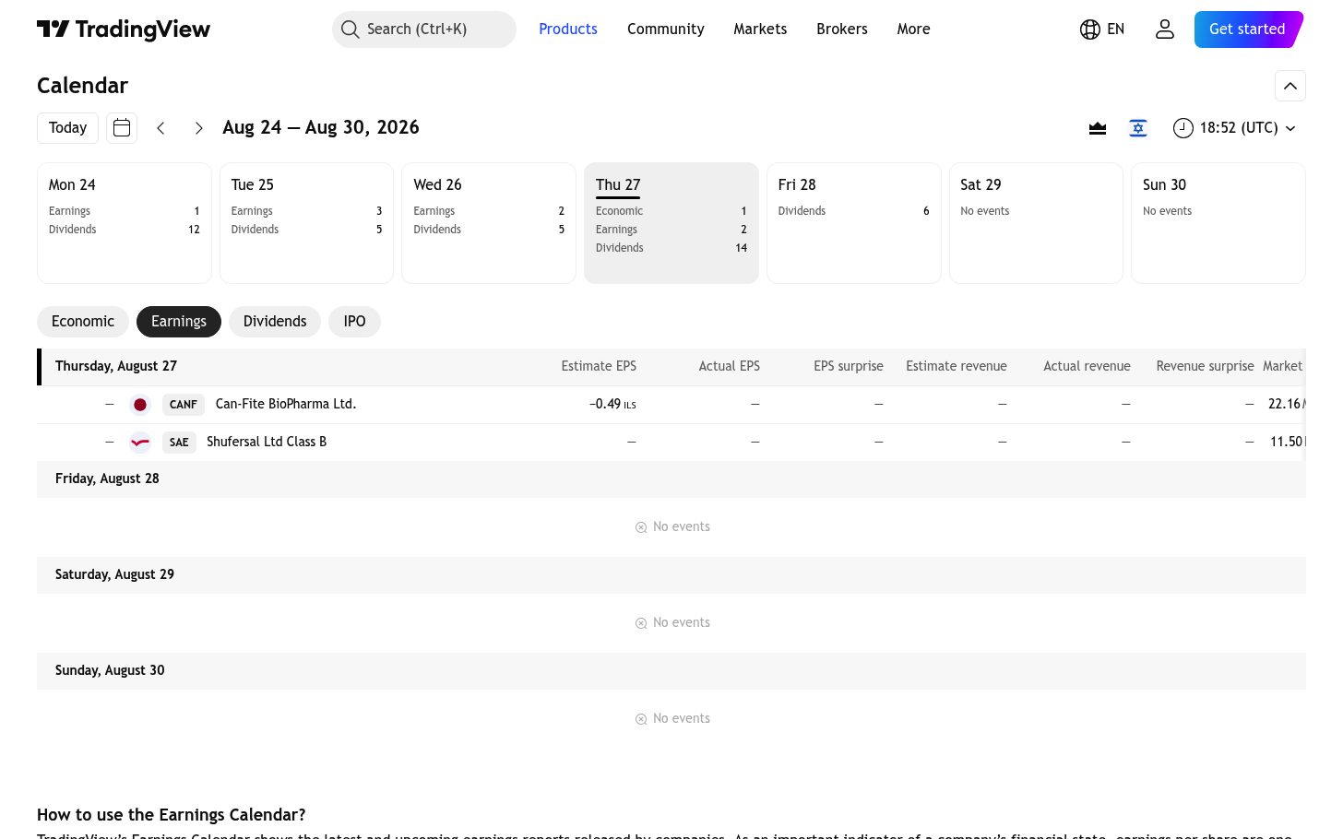Click the earnings calendar help heading
1343x839 pixels.
click(172, 815)
